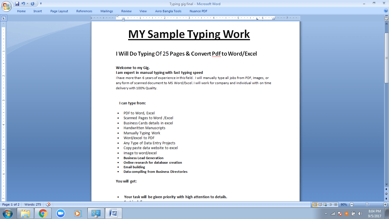Open the Avro Bangla Tools tab
The height and width of the screenshot is (219, 389).
pos(168,11)
